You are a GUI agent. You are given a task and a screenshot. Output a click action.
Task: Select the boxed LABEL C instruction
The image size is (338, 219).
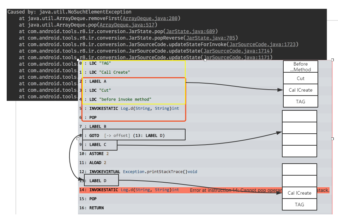tap(99, 145)
